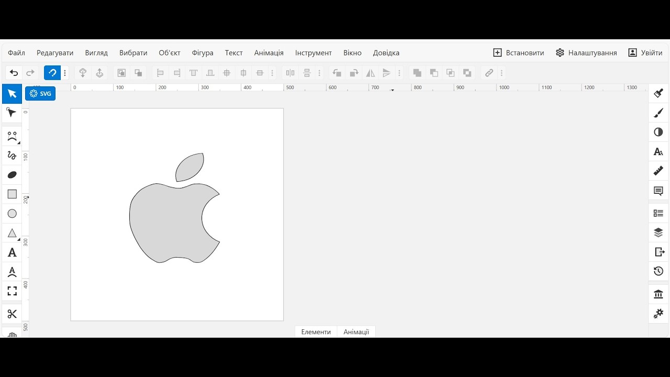Viewport: 670px width, 377px height.
Task: Select the Rectangle tool
Action: (x=12, y=194)
